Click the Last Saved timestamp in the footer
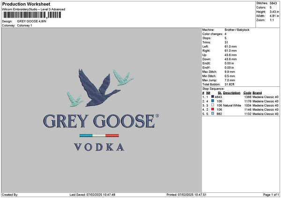 (92, 195)
